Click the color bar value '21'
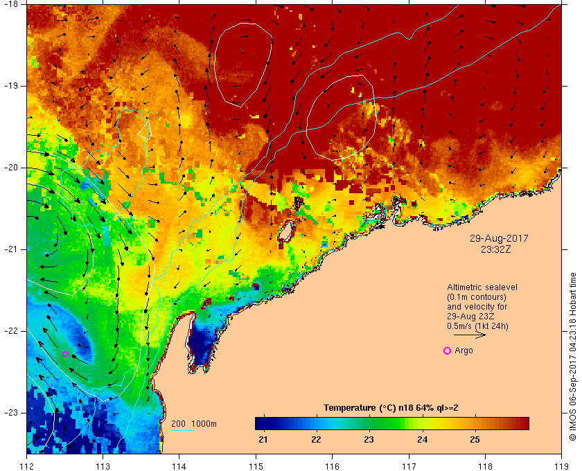The image size is (582, 471). click(x=263, y=440)
